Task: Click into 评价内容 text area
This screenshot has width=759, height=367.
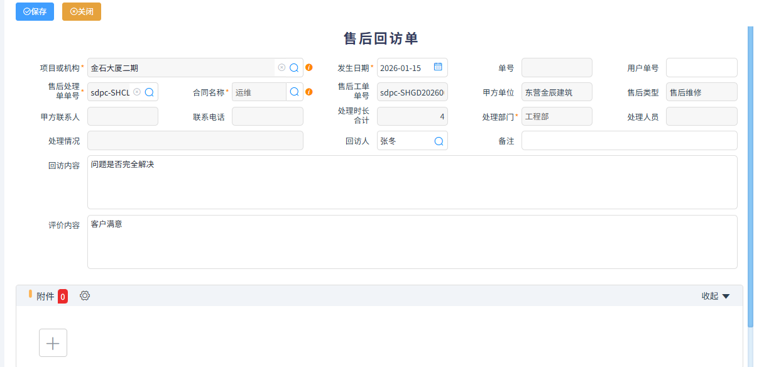Action: click(412, 242)
